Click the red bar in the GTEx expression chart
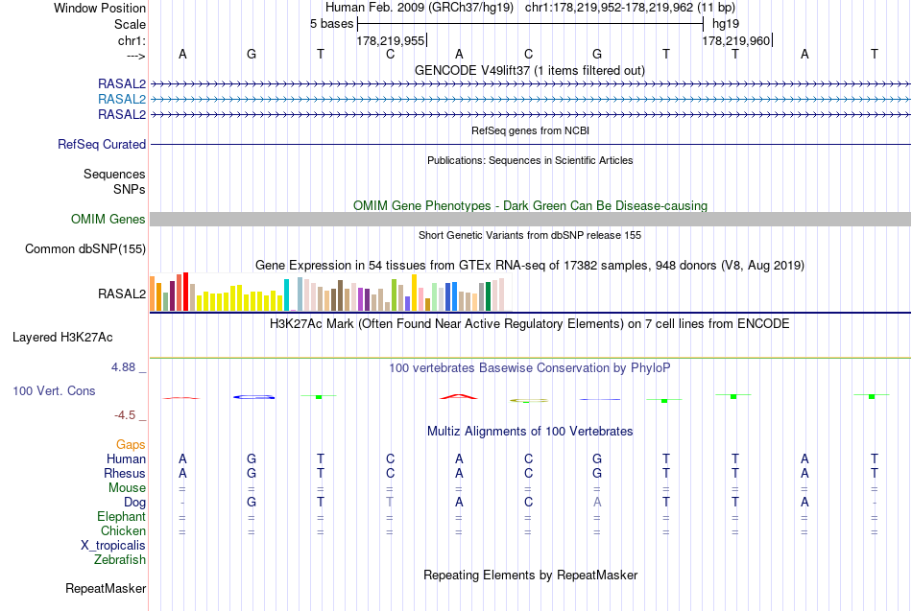Image resolution: width=912 pixels, height=611 pixels. 185,292
